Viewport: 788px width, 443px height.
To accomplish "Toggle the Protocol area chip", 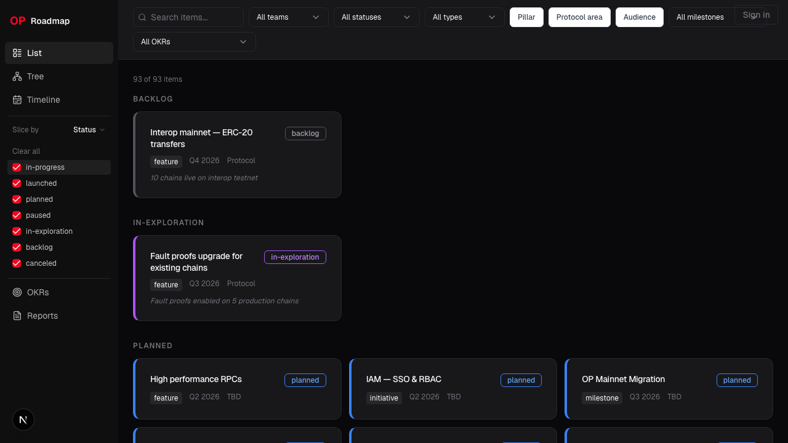I will tap(579, 17).
